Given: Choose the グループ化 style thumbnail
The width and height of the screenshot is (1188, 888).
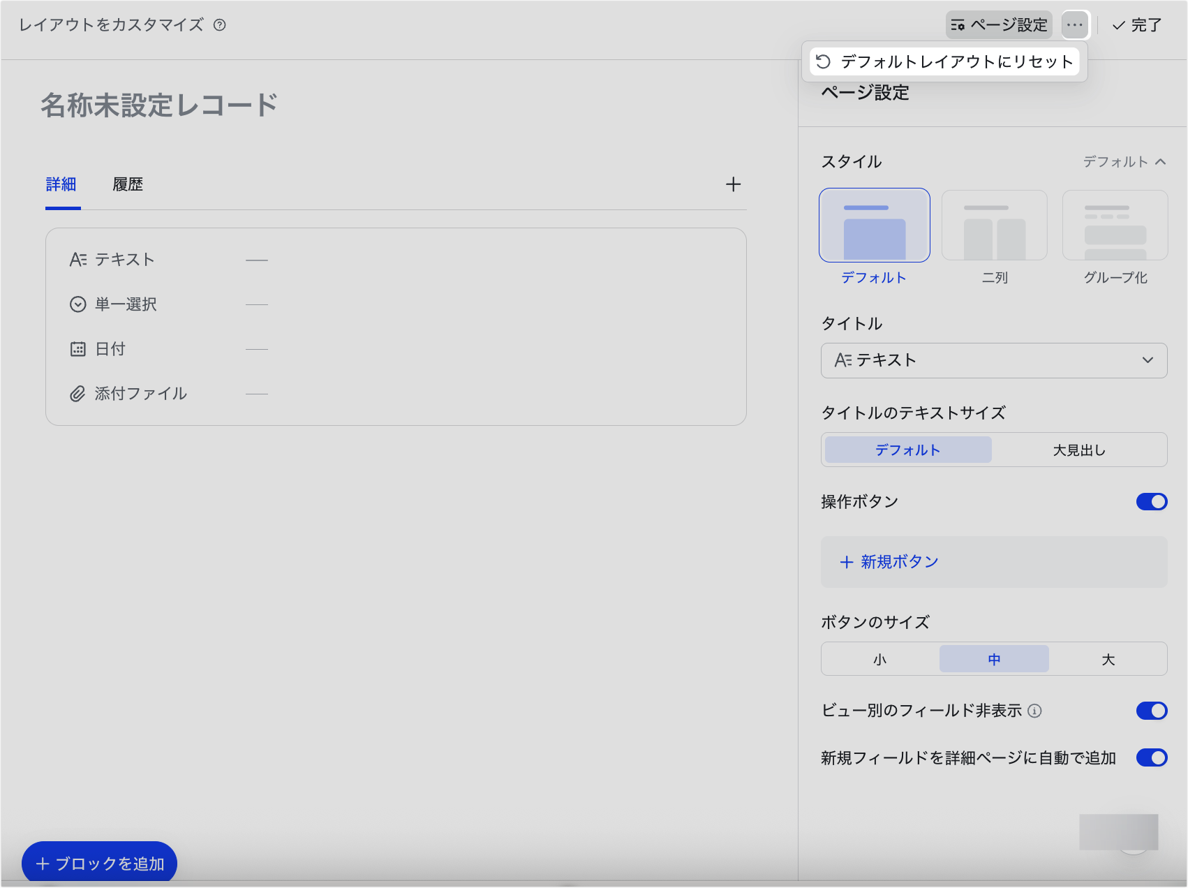Looking at the screenshot, I should [x=1115, y=225].
